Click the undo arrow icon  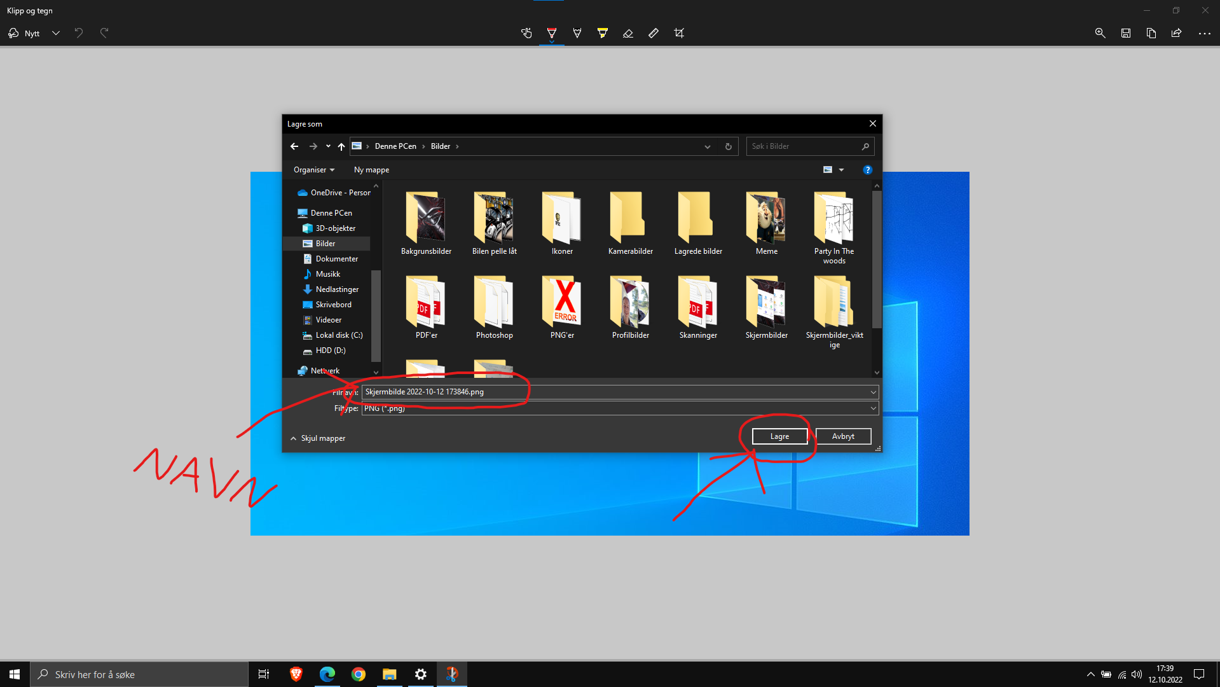pyautogui.click(x=79, y=33)
